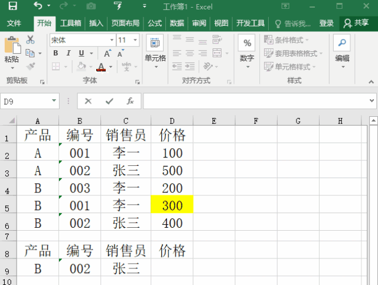Click the Cut scissors icon
Viewport: 378px width, 285px height.
point(30,40)
